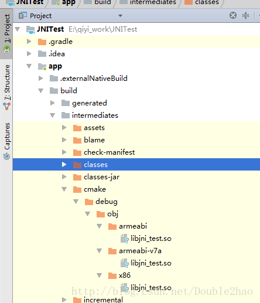Select libjni_test.so under armeabi-v7a
The image size is (260, 303).
pyautogui.click(x=151, y=263)
